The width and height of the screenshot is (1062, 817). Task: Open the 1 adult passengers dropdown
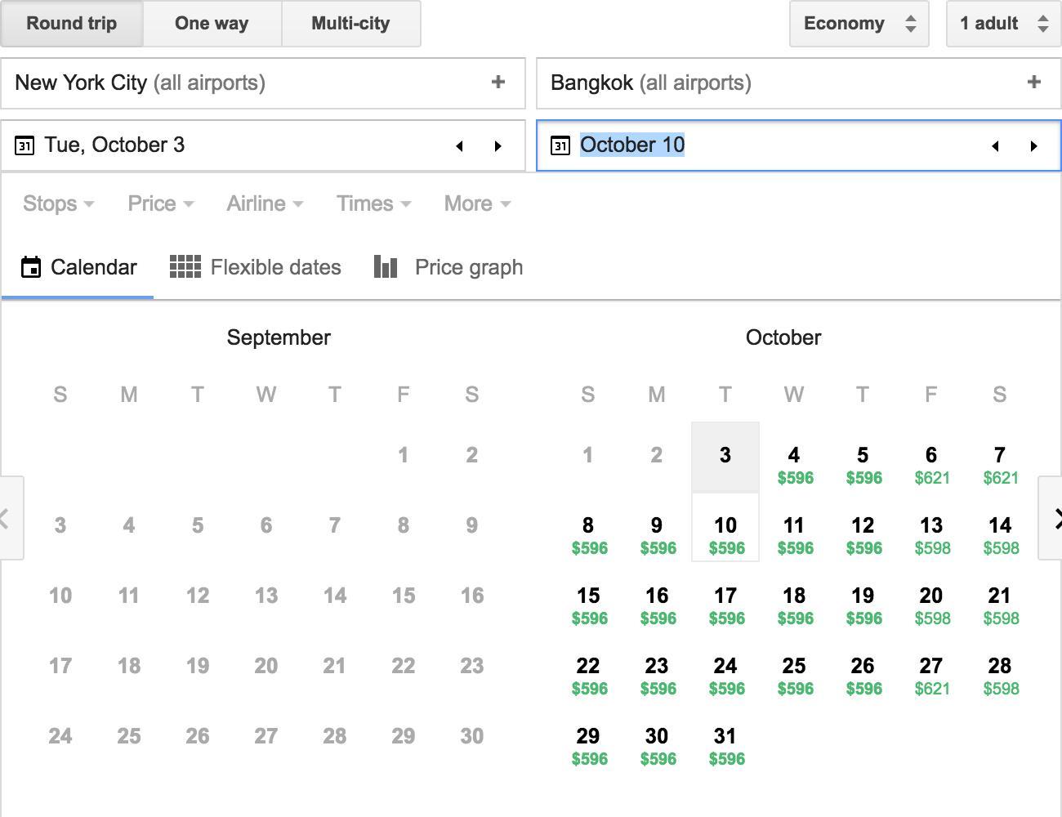click(1003, 24)
